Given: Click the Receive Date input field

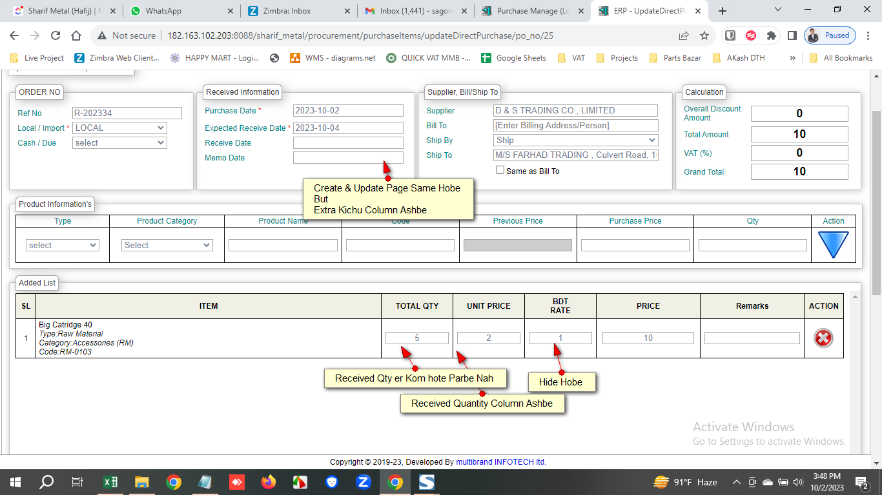Looking at the screenshot, I should click(x=348, y=142).
